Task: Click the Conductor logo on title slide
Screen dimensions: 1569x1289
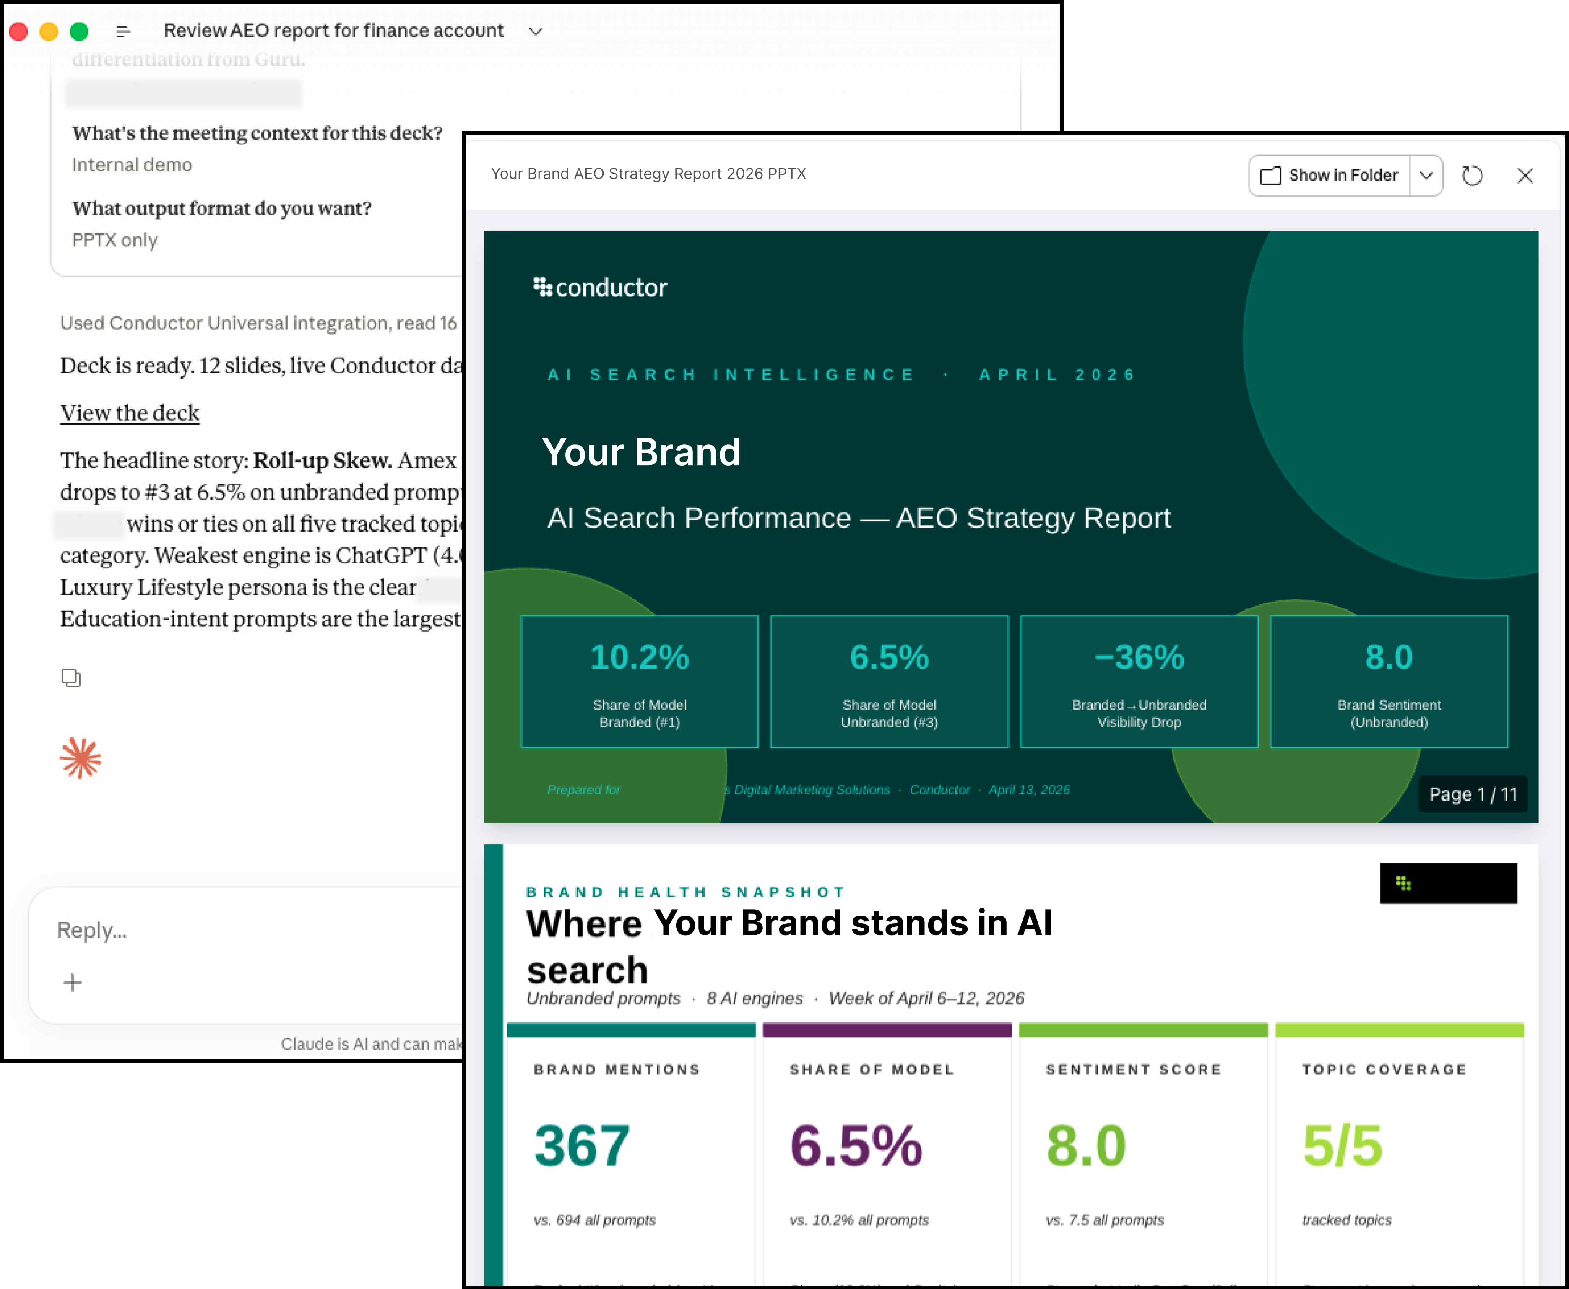Action: tap(600, 287)
